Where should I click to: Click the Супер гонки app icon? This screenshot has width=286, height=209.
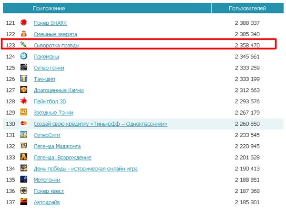[x=24, y=68]
